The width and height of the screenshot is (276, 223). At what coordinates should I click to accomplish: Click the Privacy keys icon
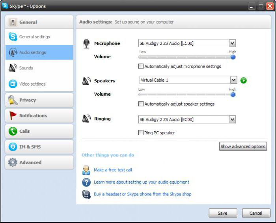click(x=13, y=100)
